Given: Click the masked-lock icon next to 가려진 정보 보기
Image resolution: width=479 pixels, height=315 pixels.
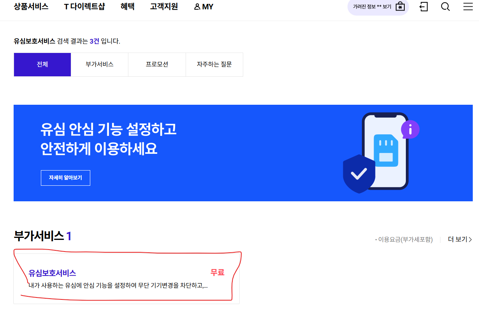Looking at the screenshot, I should click(400, 6).
